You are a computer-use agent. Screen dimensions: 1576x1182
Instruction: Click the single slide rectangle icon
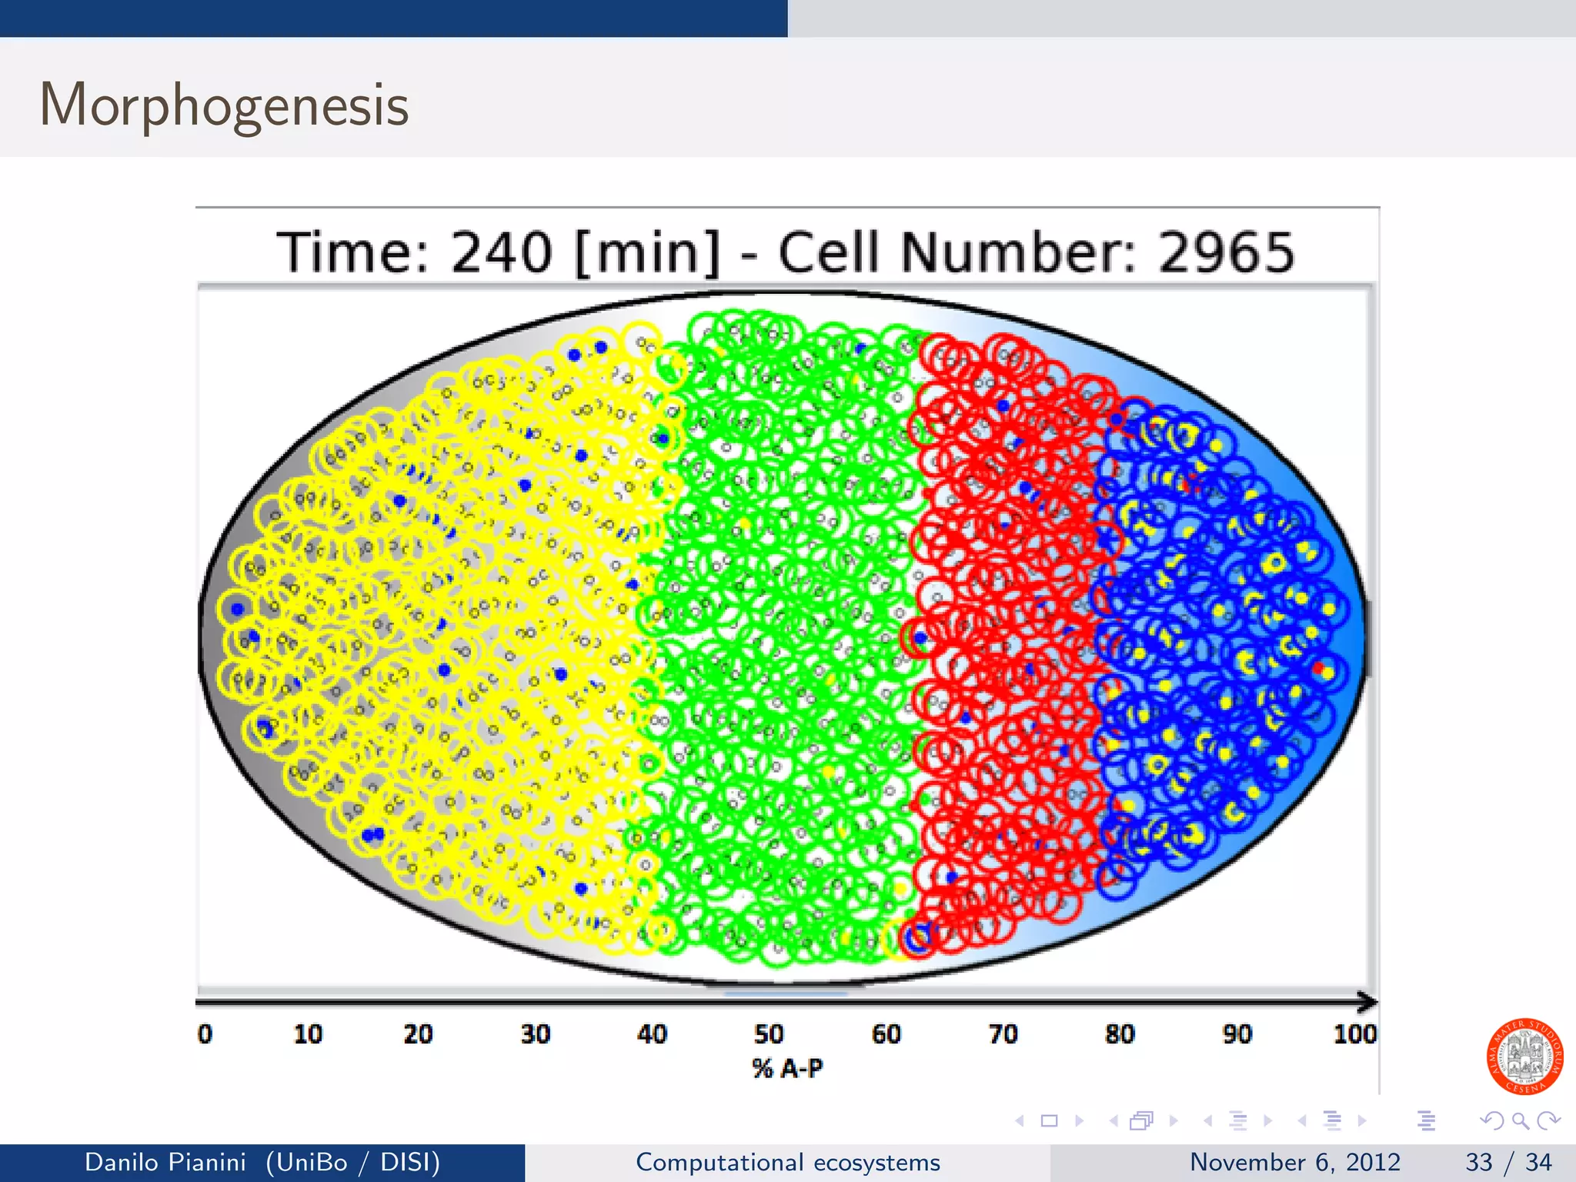[x=1050, y=1121]
